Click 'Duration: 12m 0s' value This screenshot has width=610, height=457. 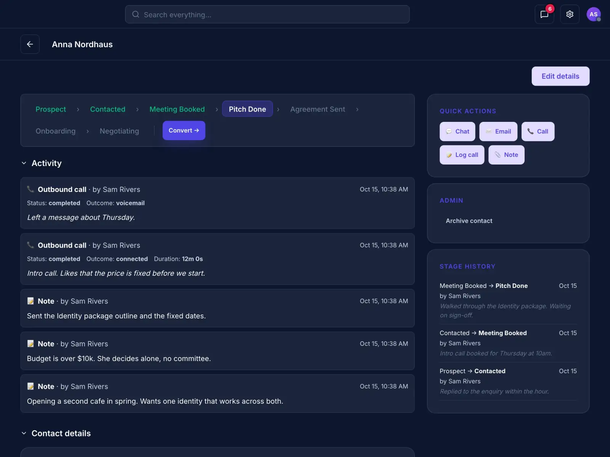click(x=178, y=259)
